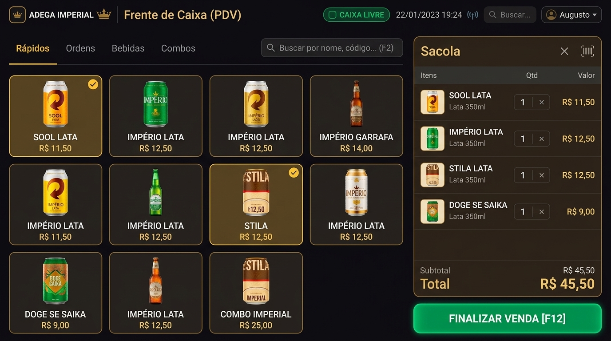The width and height of the screenshot is (611, 341).
Task: Add COMBO IMPERIAL to the bag
Action: [x=256, y=293]
